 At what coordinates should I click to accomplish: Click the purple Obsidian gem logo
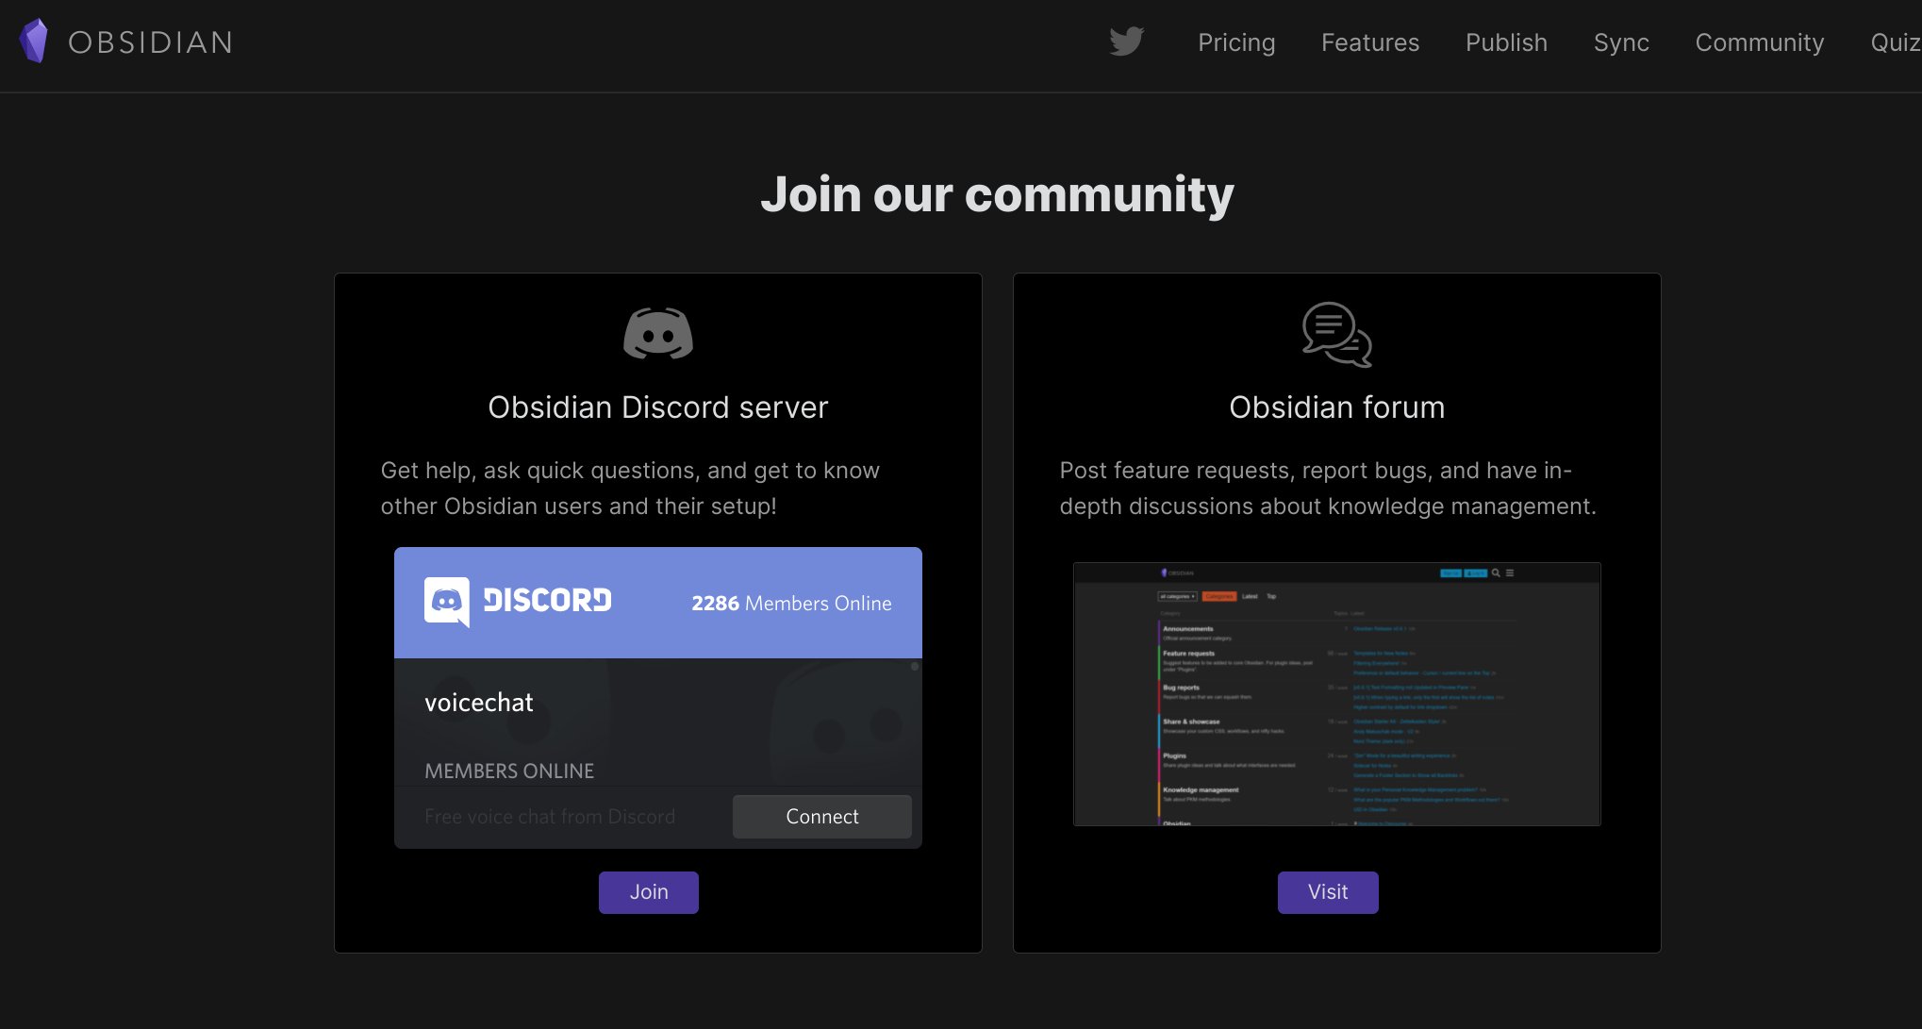click(x=34, y=41)
